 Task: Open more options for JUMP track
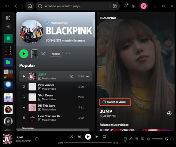click(x=87, y=76)
